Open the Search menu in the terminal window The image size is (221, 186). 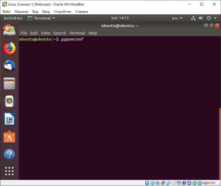[60, 33]
